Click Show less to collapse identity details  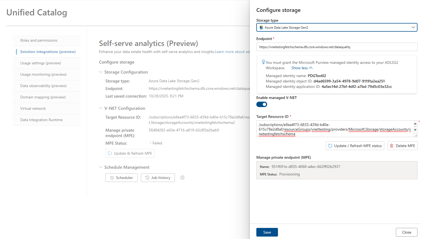coord(302,68)
